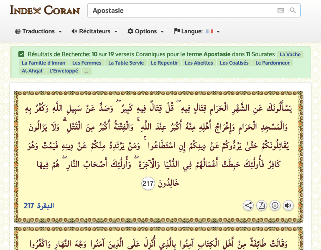The image size is (321, 250).
Task: Open the البقرة 217 verse link
Action: click(x=39, y=206)
